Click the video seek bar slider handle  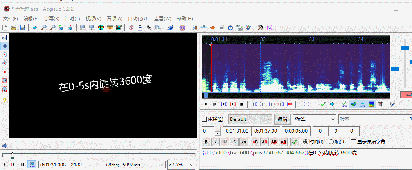coord(13,156)
